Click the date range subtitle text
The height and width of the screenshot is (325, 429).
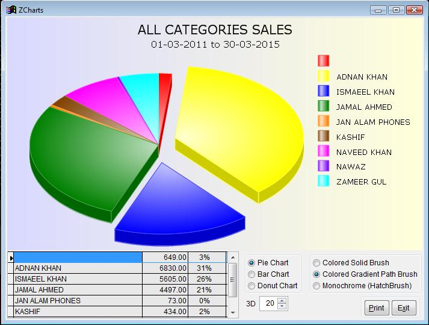pyautogui.click(x=215, y=45)
